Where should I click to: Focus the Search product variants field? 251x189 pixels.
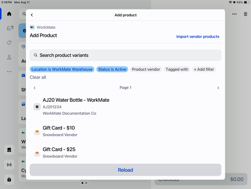(x=125, y=55)
